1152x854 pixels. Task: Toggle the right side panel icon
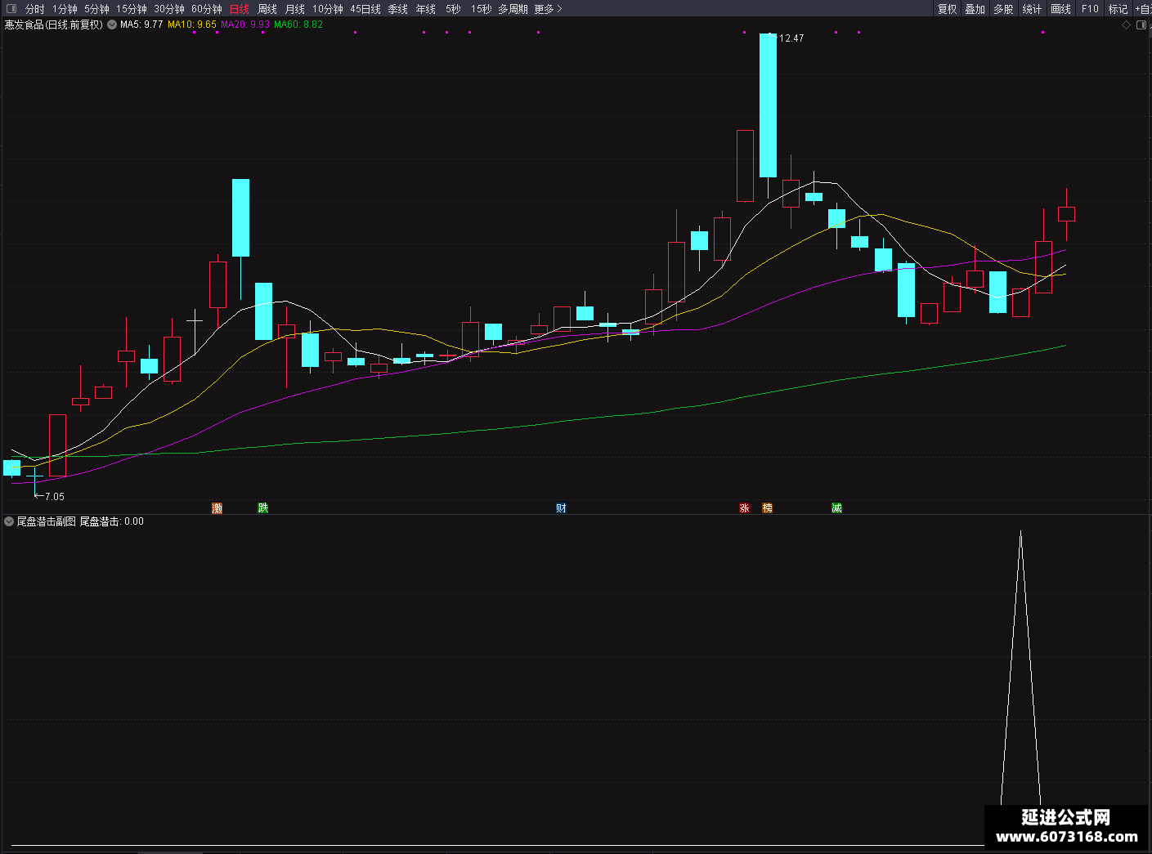1141,25
